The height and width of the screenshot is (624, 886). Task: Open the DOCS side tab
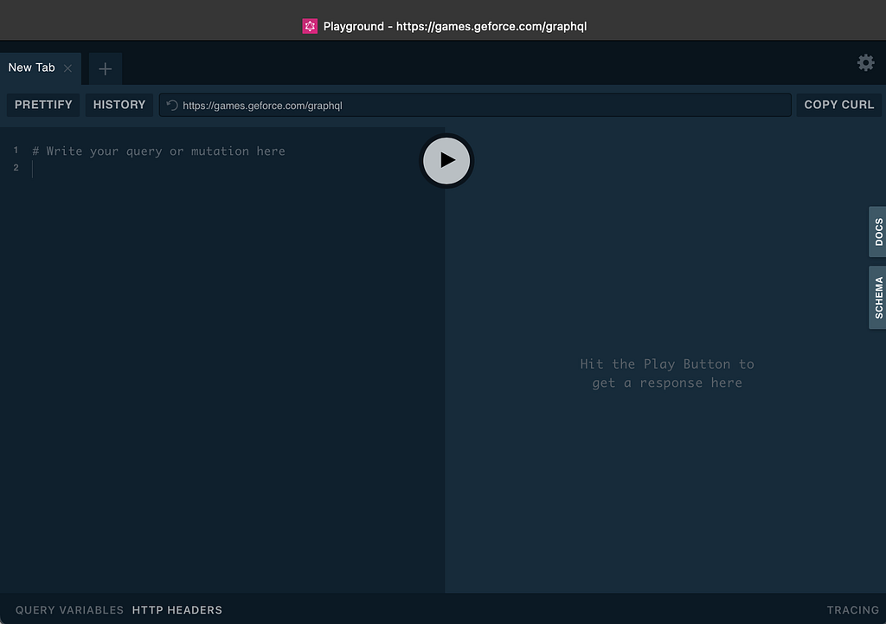pyautogui.click(x=877, y=232)
